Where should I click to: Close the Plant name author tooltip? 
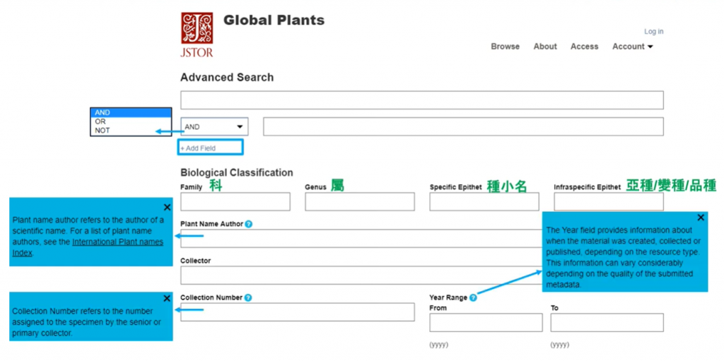[167, 207]
